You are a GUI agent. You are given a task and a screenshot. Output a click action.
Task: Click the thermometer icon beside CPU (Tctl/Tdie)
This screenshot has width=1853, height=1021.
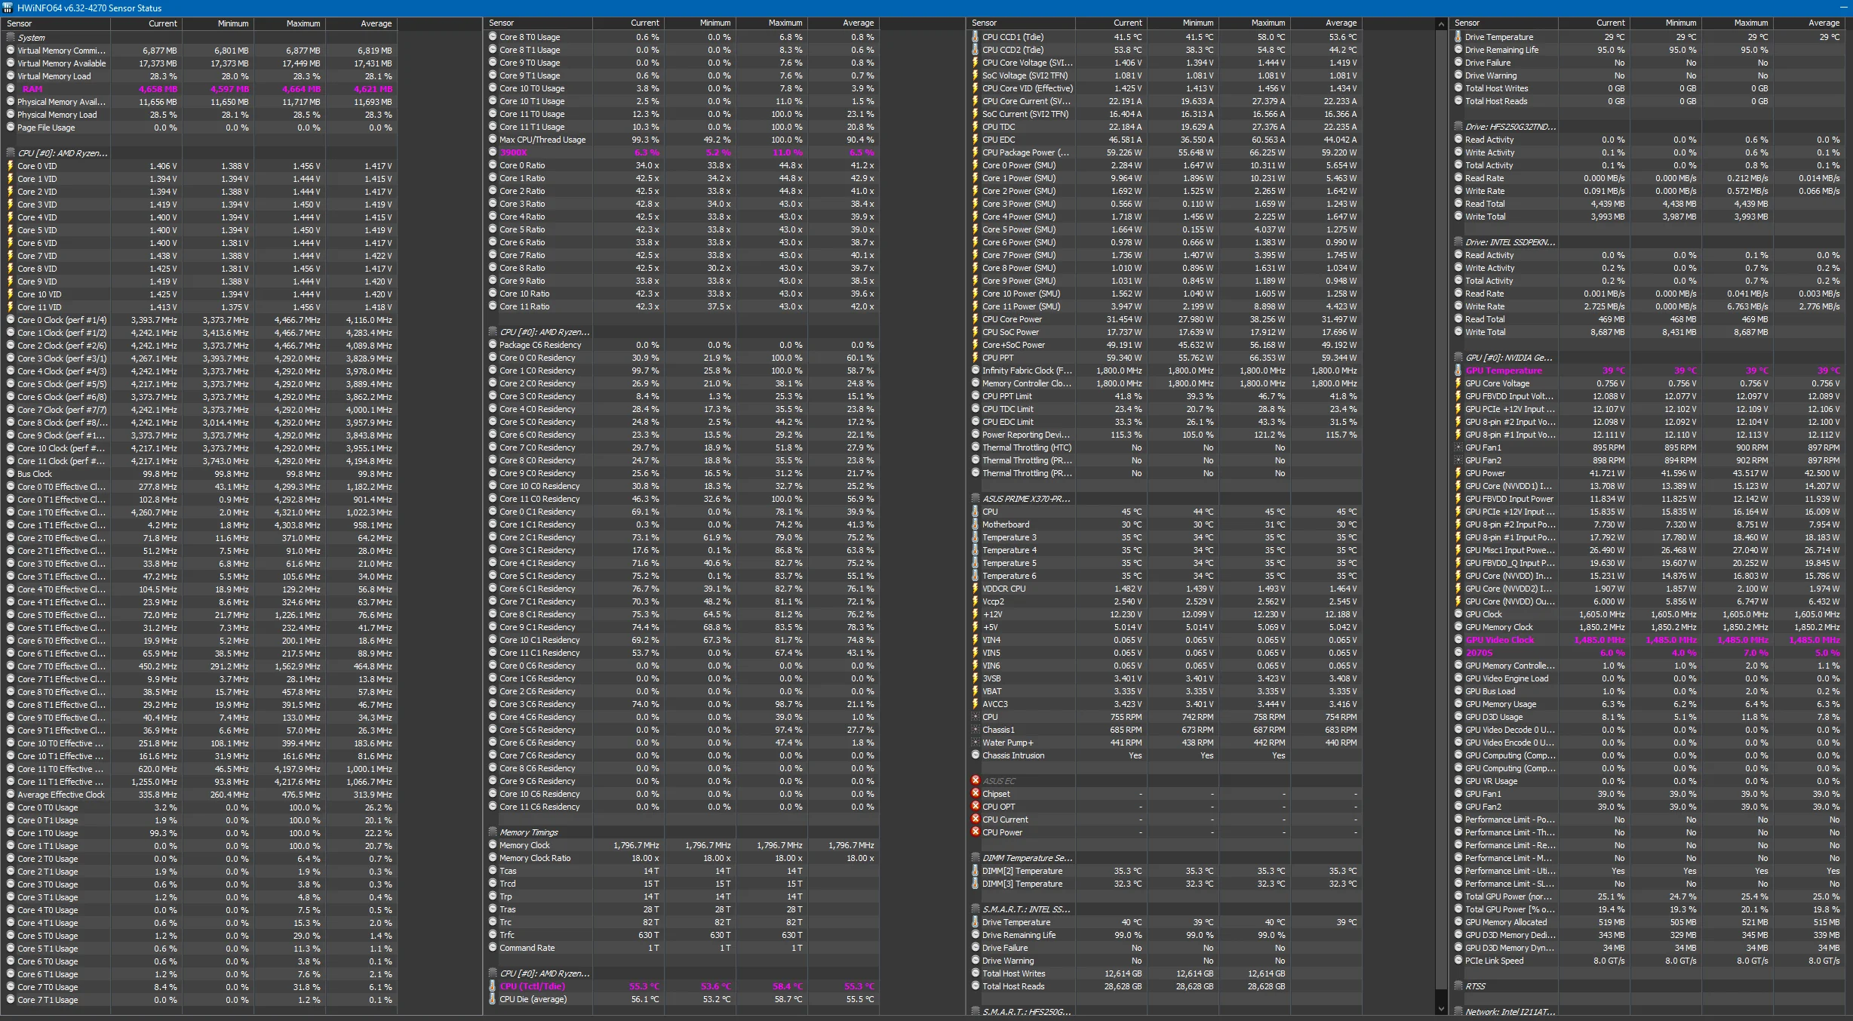click(x=493, y=986)
